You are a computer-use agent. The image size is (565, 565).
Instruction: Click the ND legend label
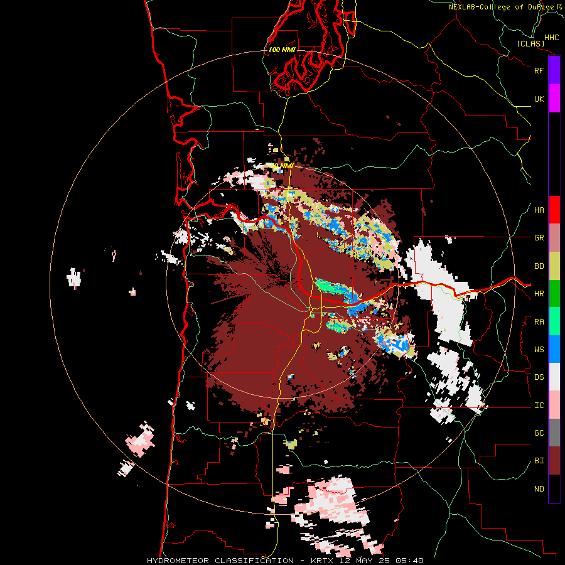coord(539,489)
